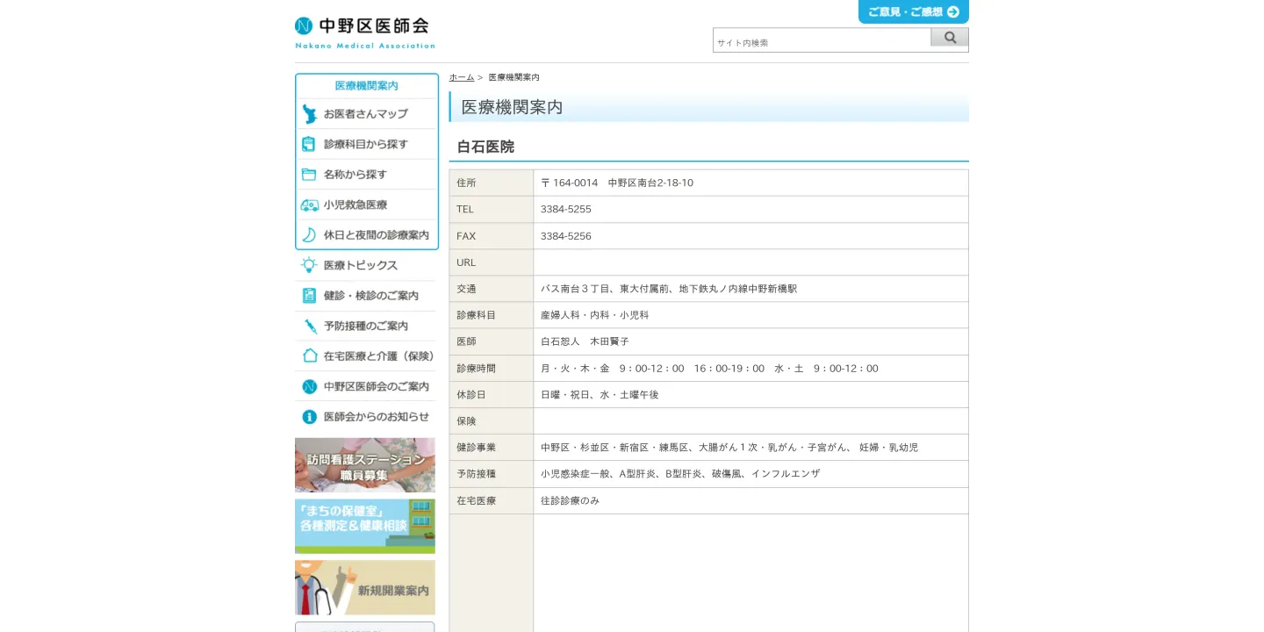This screenshot has width=1264, height=632.
Task: Open the まちの保健室 banner
Action: click(364, 526)
